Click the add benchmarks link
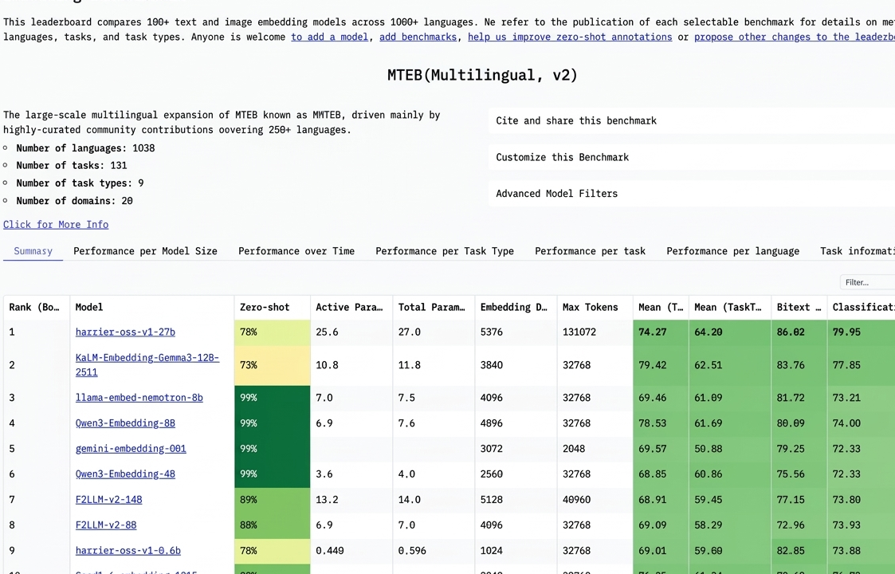This screenshot has height=574, width=895. 418,37
